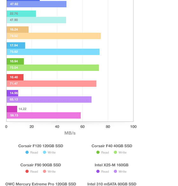Viewport: 178px width, 186px height.
Task: Select the Corsair F40 40GB SSD label
Action: (x=112, y=146)
